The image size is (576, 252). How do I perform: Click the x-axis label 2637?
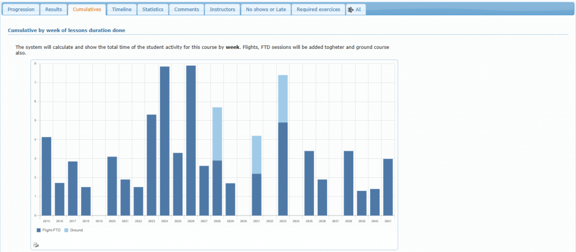click(335, 221)
